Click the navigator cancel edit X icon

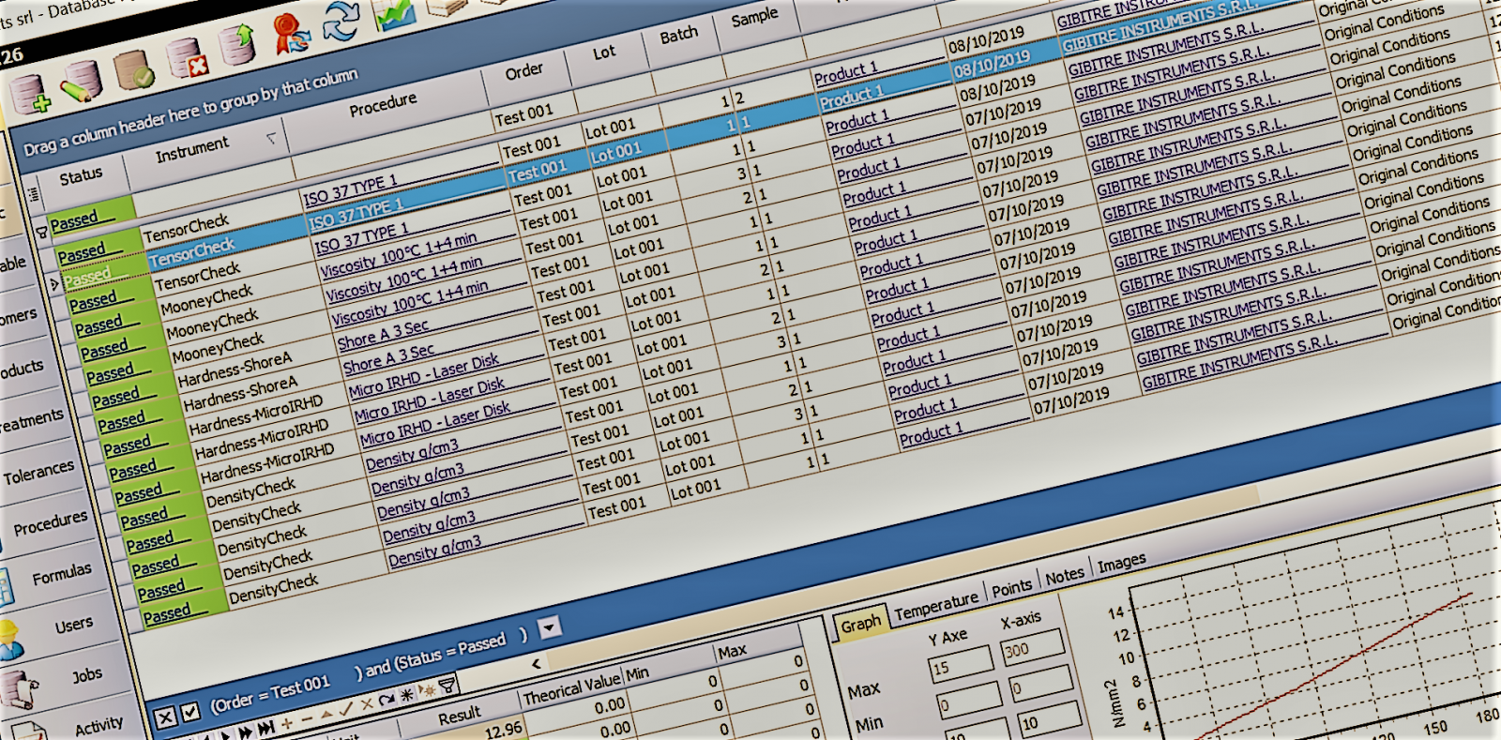point(367,704)
